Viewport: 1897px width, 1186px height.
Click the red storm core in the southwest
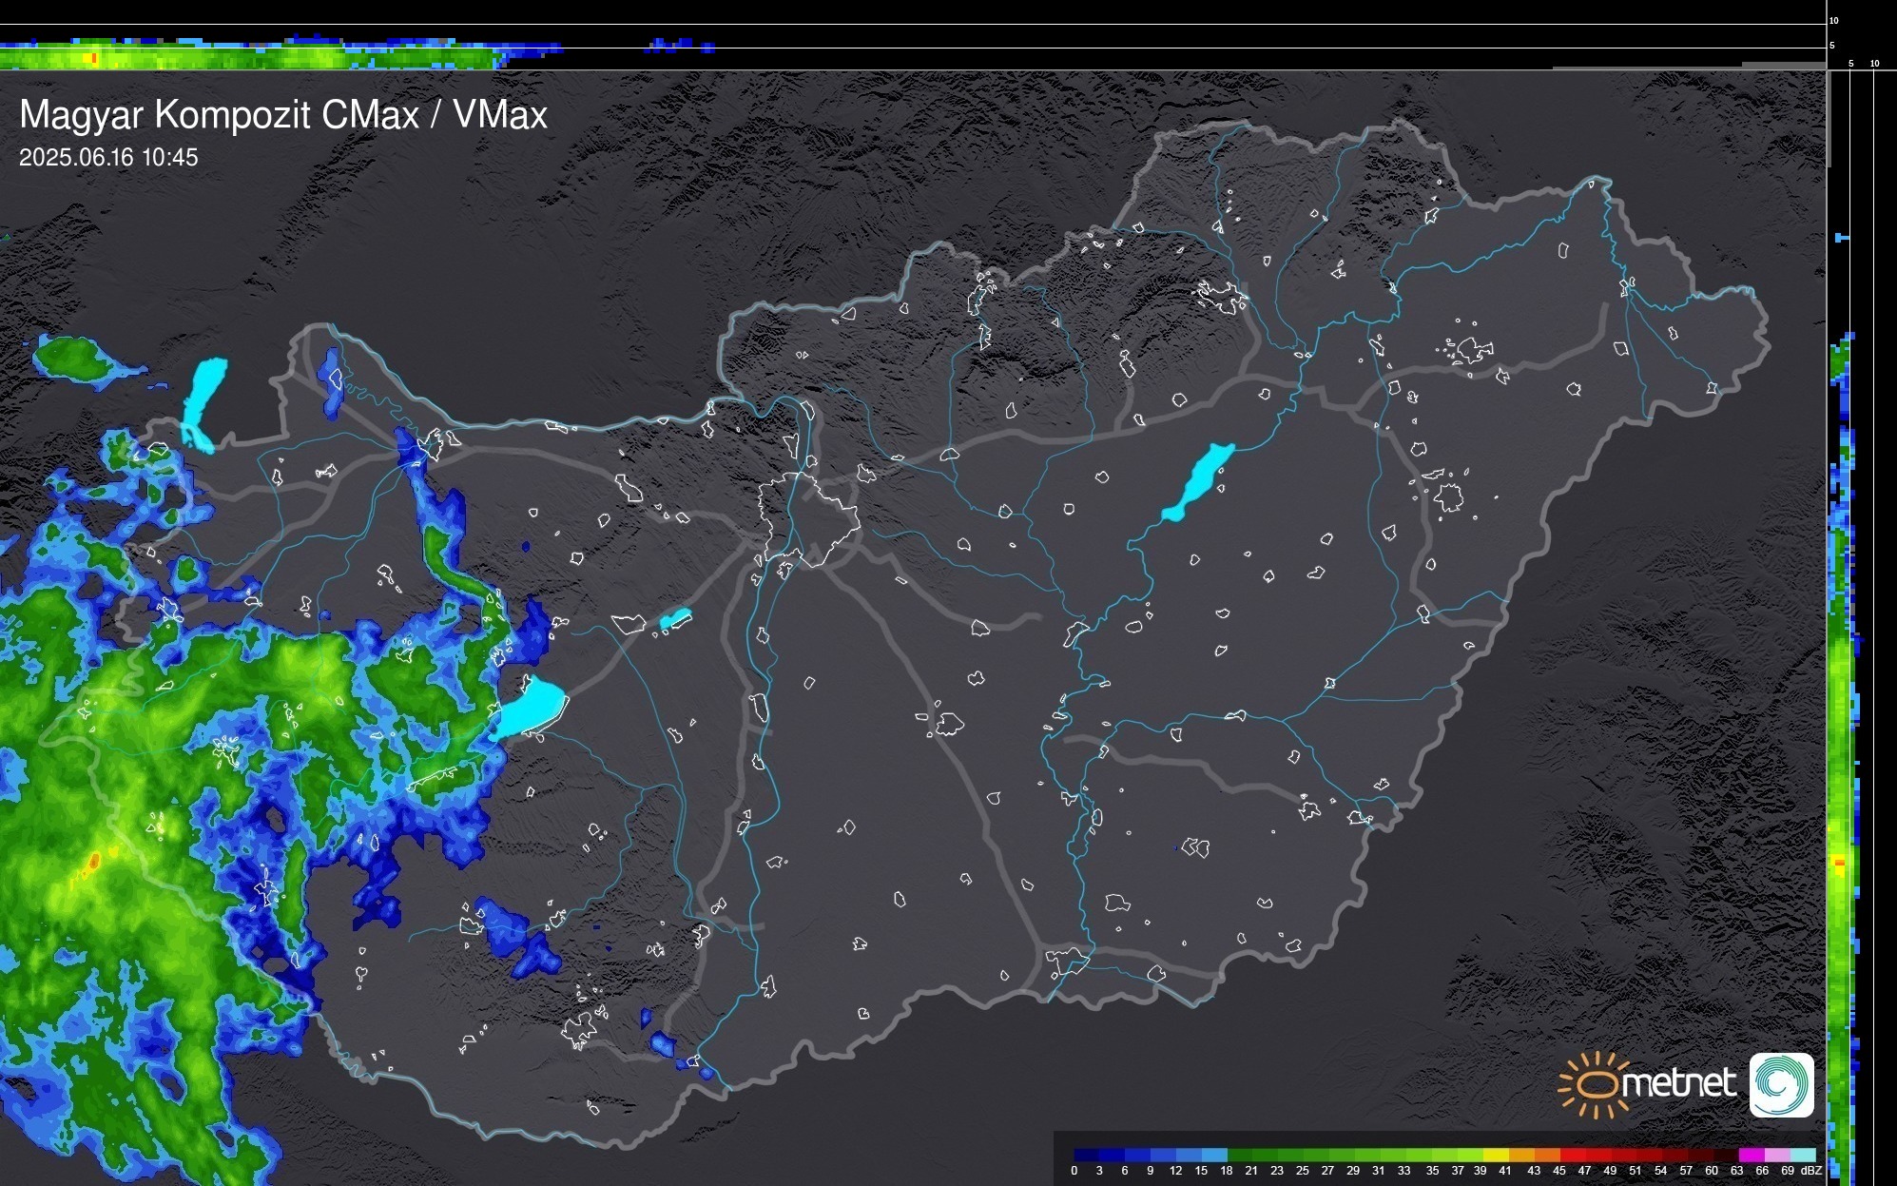(x=94, y=862)
